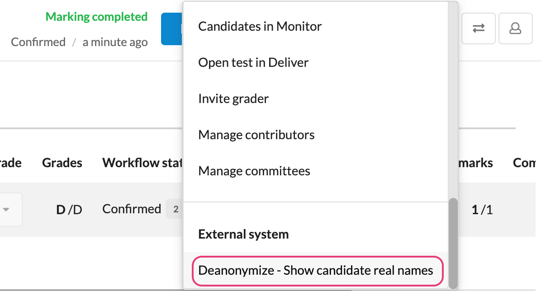Open Manage contributors option

256,135
